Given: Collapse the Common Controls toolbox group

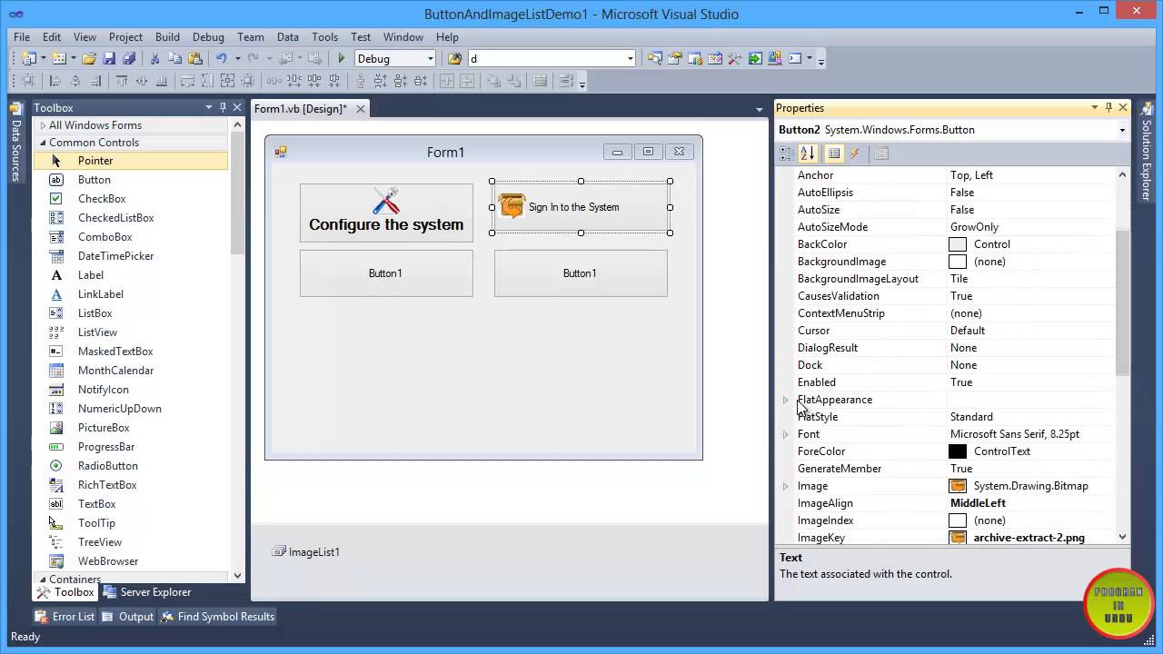Looking at the screenshot, I should coord(42,143).
